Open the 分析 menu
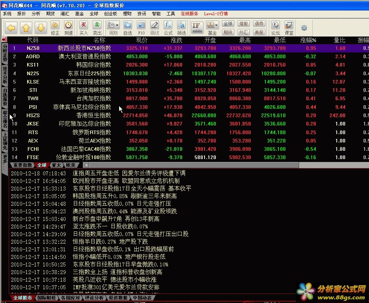Image resolution: width=369 pixels, height=303 pixels. 36,14
